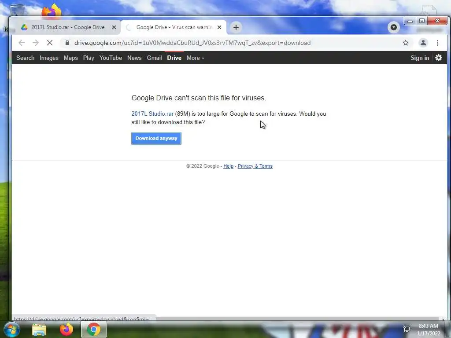The height and width of the screenshot is (338, 451).
Task: Go to News in Google bar
Action: click(134, 58)
